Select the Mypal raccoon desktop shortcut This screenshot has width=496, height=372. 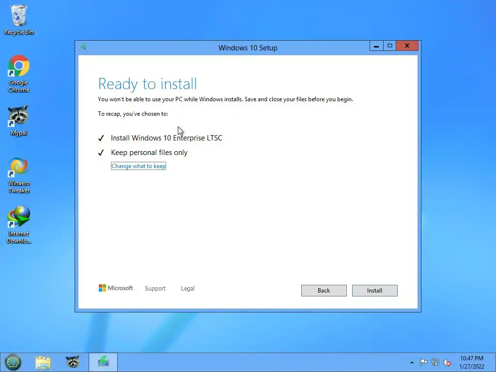[19, 121]
